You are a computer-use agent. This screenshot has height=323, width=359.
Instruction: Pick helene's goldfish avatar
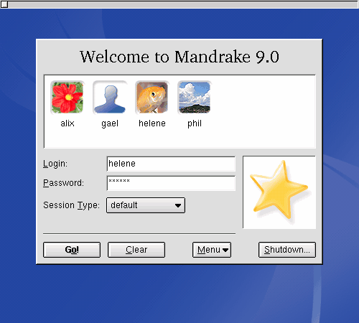coord(152,98)
